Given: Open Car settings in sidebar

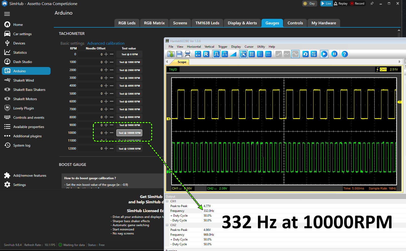Looking at the screenshot, I should coord(26,34).
